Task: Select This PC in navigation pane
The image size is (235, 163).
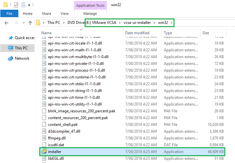Action: point(21,48)
